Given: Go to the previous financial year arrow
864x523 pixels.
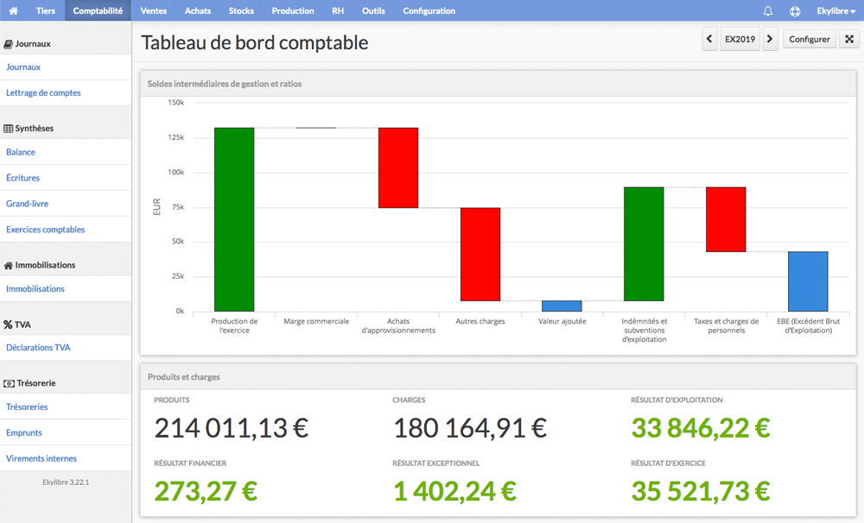Looking at the screenshot, I should tap(709, 39).
